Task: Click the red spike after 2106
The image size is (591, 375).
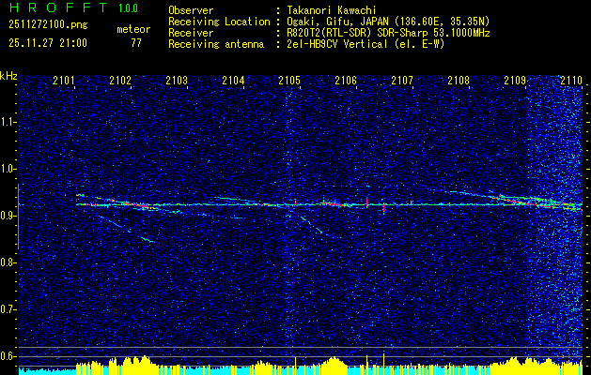Action: [x=366, y=202]
